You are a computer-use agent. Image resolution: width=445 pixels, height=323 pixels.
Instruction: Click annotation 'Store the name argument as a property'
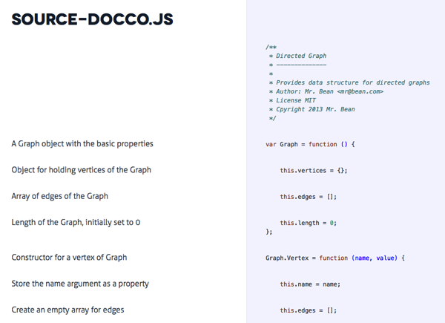pos(80,284)
